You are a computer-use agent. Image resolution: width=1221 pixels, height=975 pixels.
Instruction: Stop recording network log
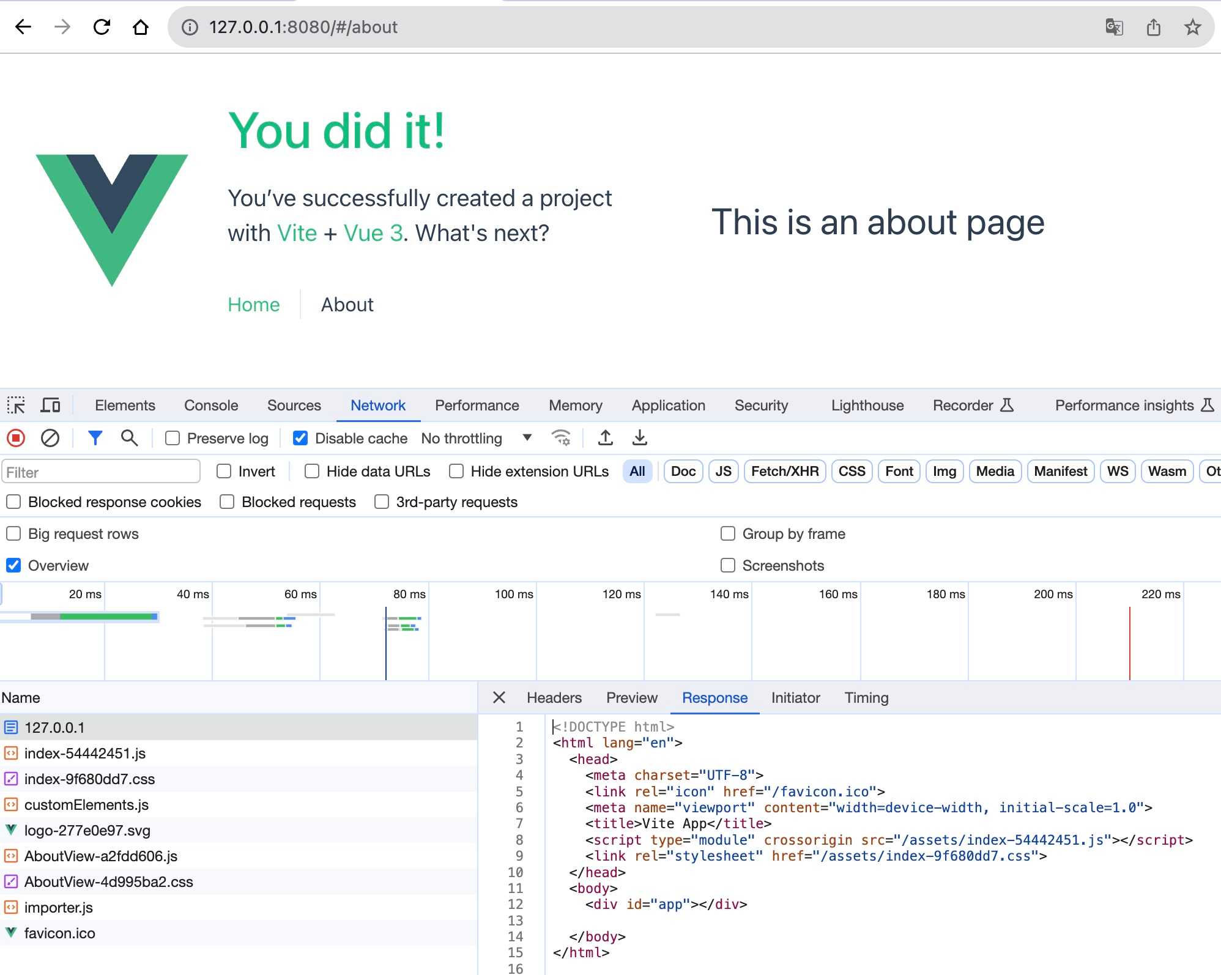(16, 438)
